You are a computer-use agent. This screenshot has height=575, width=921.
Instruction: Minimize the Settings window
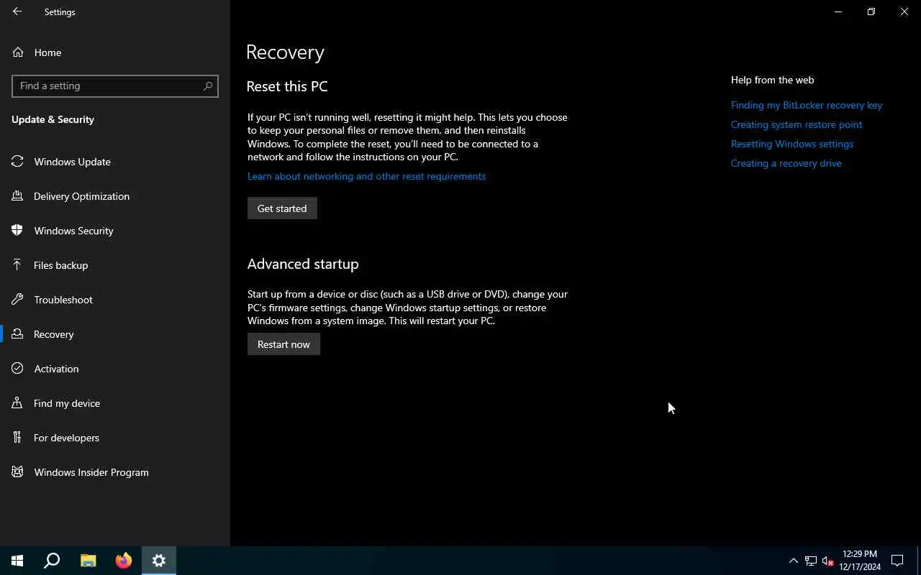point(838,11)
